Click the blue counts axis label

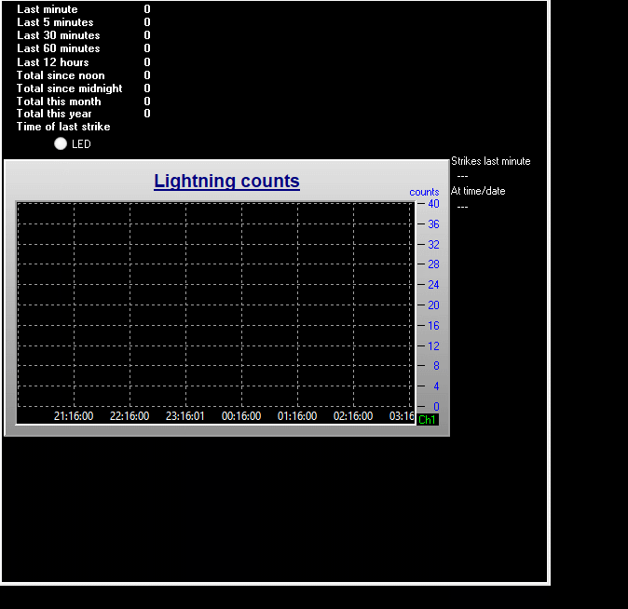click(x=424, y=192)
